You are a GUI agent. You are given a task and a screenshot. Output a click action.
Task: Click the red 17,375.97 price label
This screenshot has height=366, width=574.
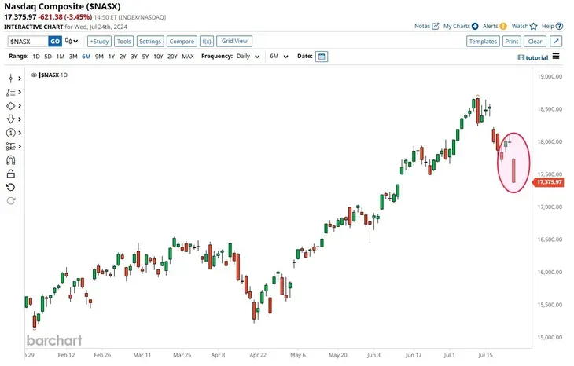pos(548,182)
